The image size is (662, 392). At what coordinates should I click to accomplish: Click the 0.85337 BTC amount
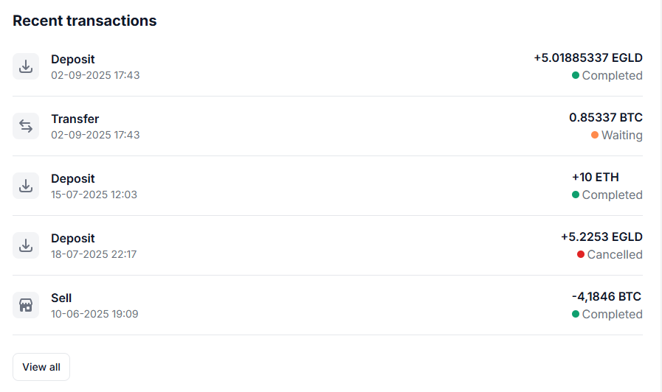(x=605, y=117)
